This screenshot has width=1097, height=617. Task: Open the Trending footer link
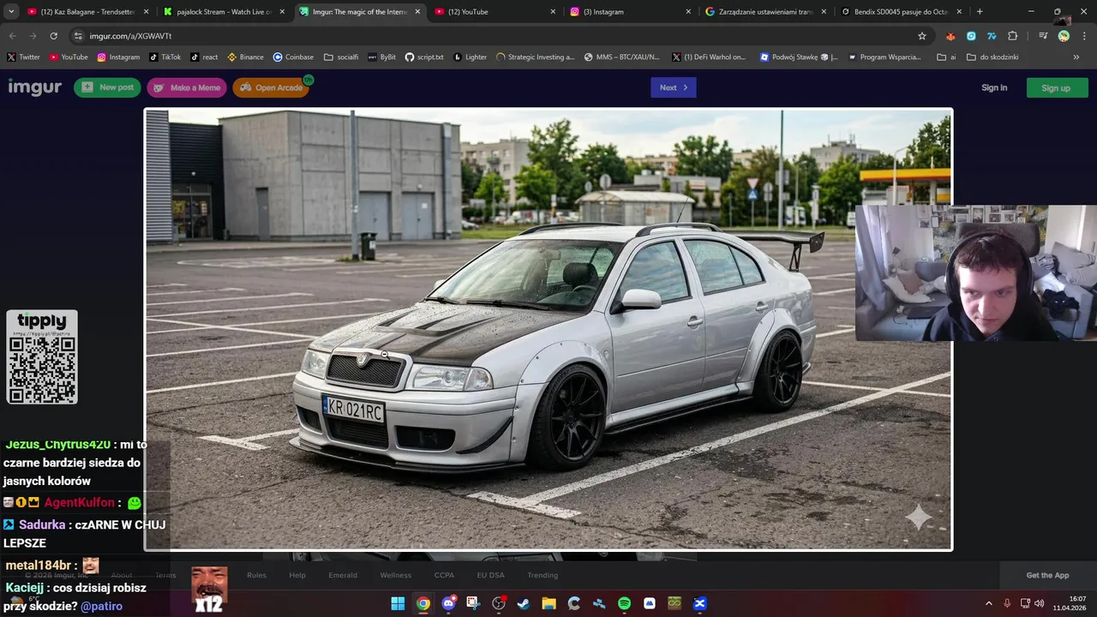(543, 575)
